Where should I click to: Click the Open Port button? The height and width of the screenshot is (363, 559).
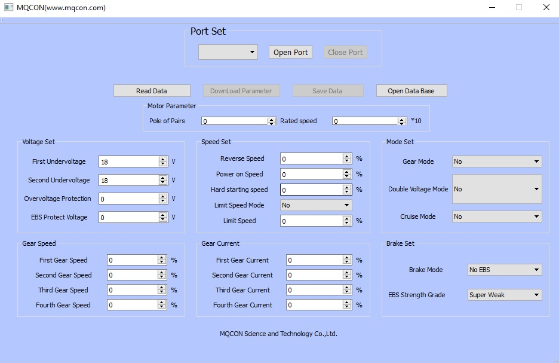coord(290,53)
